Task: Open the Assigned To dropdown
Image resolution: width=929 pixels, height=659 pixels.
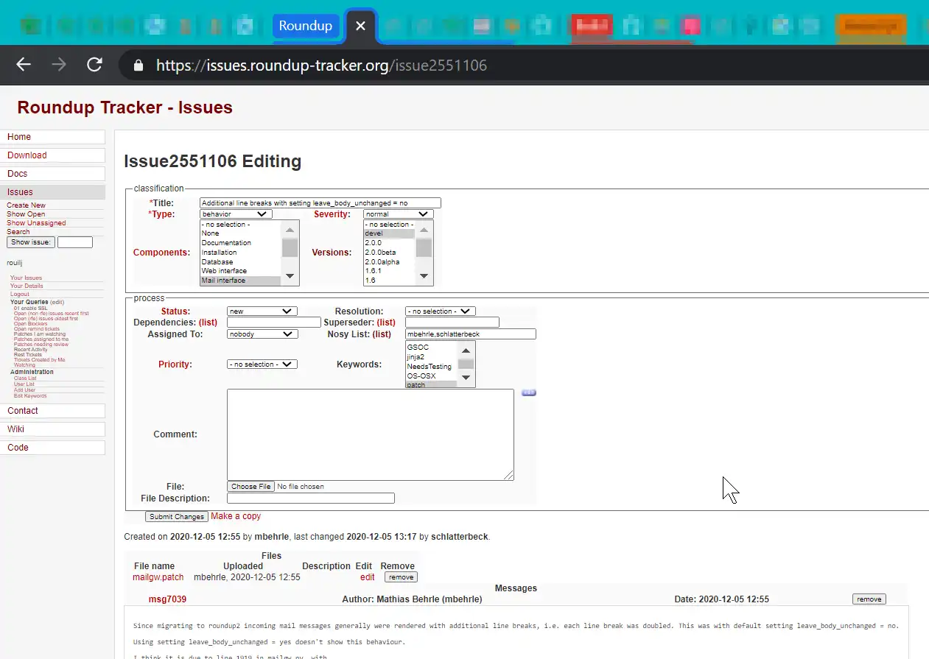Action: [x=262, y=334]
